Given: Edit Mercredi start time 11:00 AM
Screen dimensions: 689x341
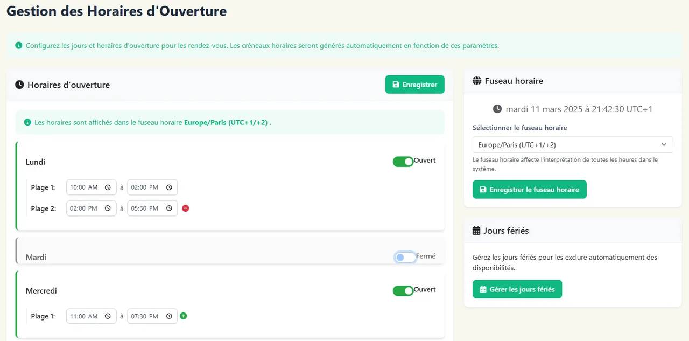Looking at the screenshot, I should click(92, 316).
